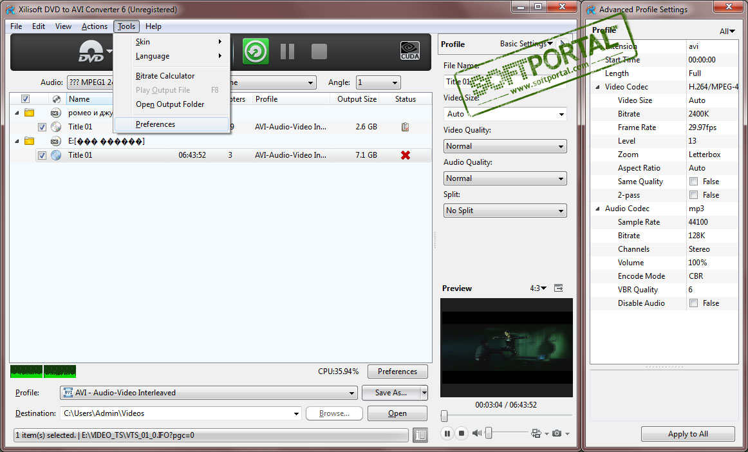Stop conversion with the toolbar square button
748x452 pixels.
tap(319, 52)
